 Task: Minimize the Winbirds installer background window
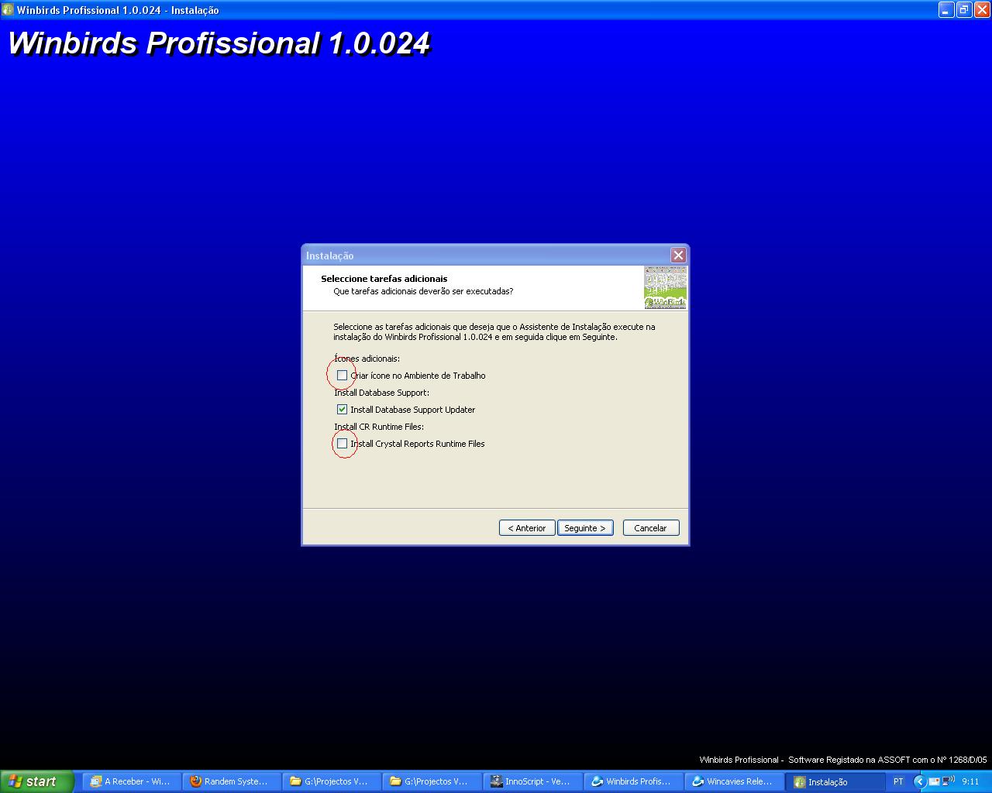click(x=946, y=10)
